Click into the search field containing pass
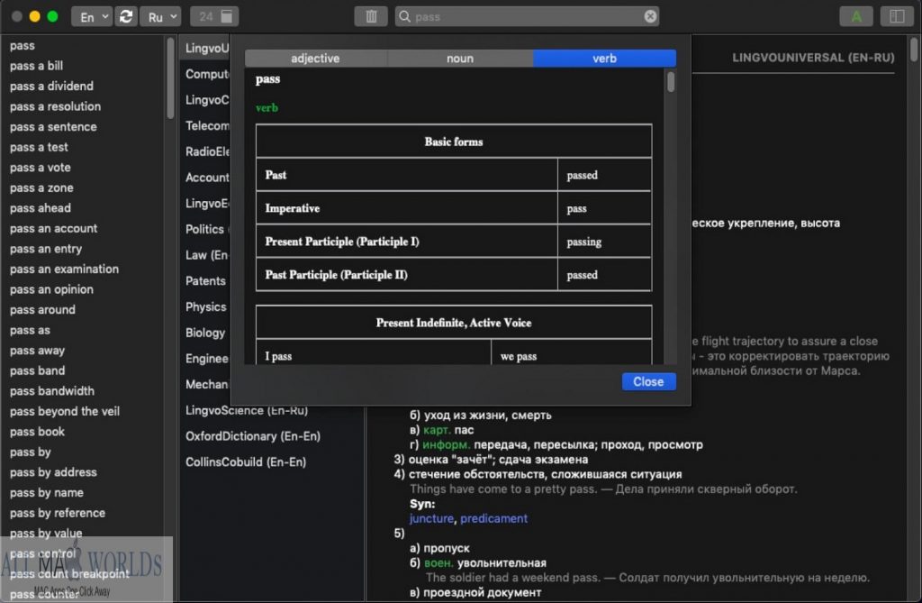922x603 pixels. point(526,16)
